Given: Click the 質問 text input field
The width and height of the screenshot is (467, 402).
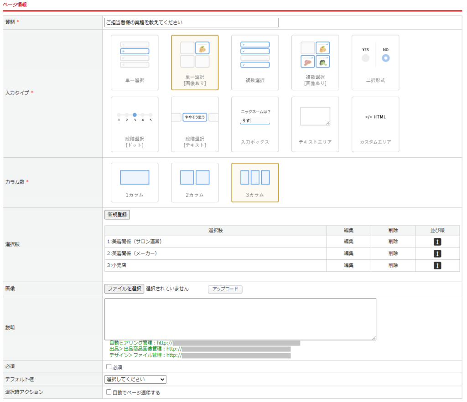Looking at the screenshot, I should 191,22.
